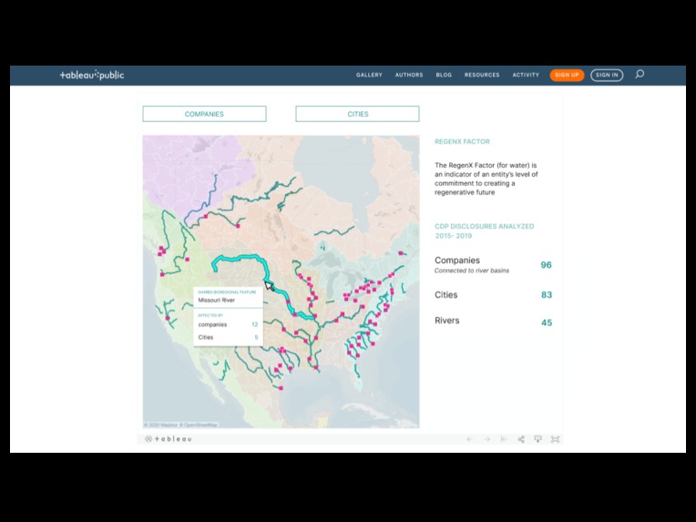The image size is (696, 522).
Task: Click the REGENX FACTOR heading
Action: pos(462,141)
